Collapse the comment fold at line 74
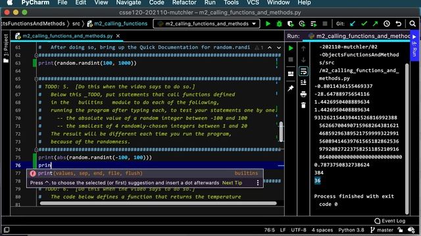Viewport: 421px width, 236px height. pyautogui.click(x=36, y=149)
